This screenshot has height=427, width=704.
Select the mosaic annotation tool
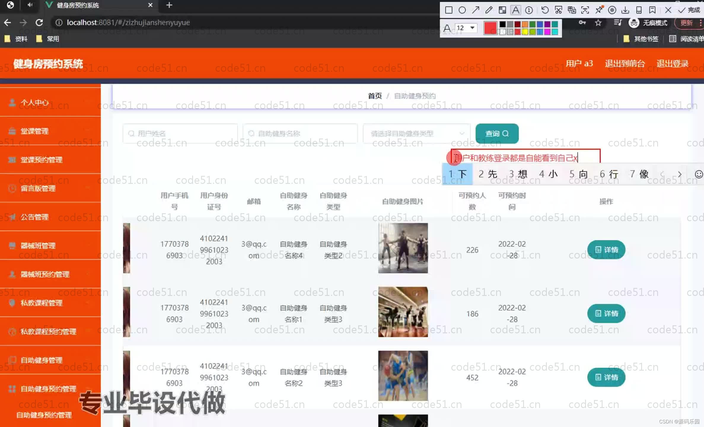(x=502, y=10)
